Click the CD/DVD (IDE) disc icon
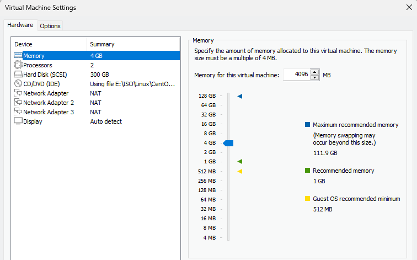Image resolution: width=417 pixels, height=260 pixels. 18,84
